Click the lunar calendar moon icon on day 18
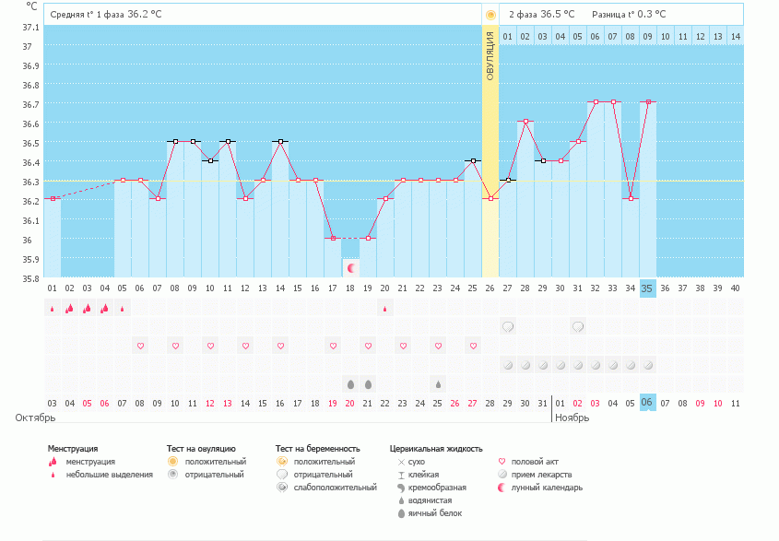 tap(350, 267)
